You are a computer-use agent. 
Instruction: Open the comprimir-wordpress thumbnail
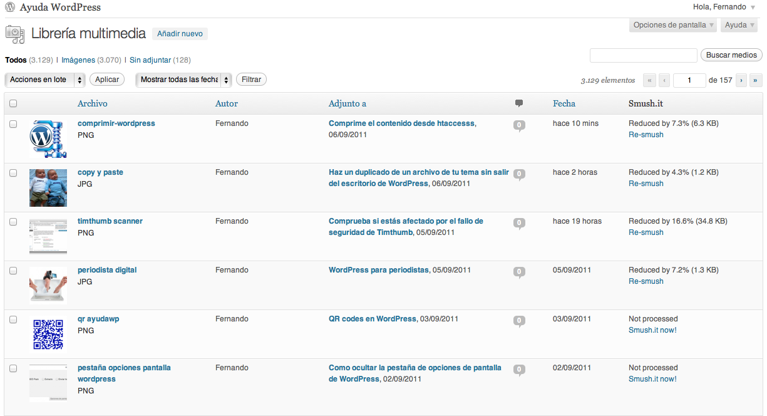tap(48, 139)
